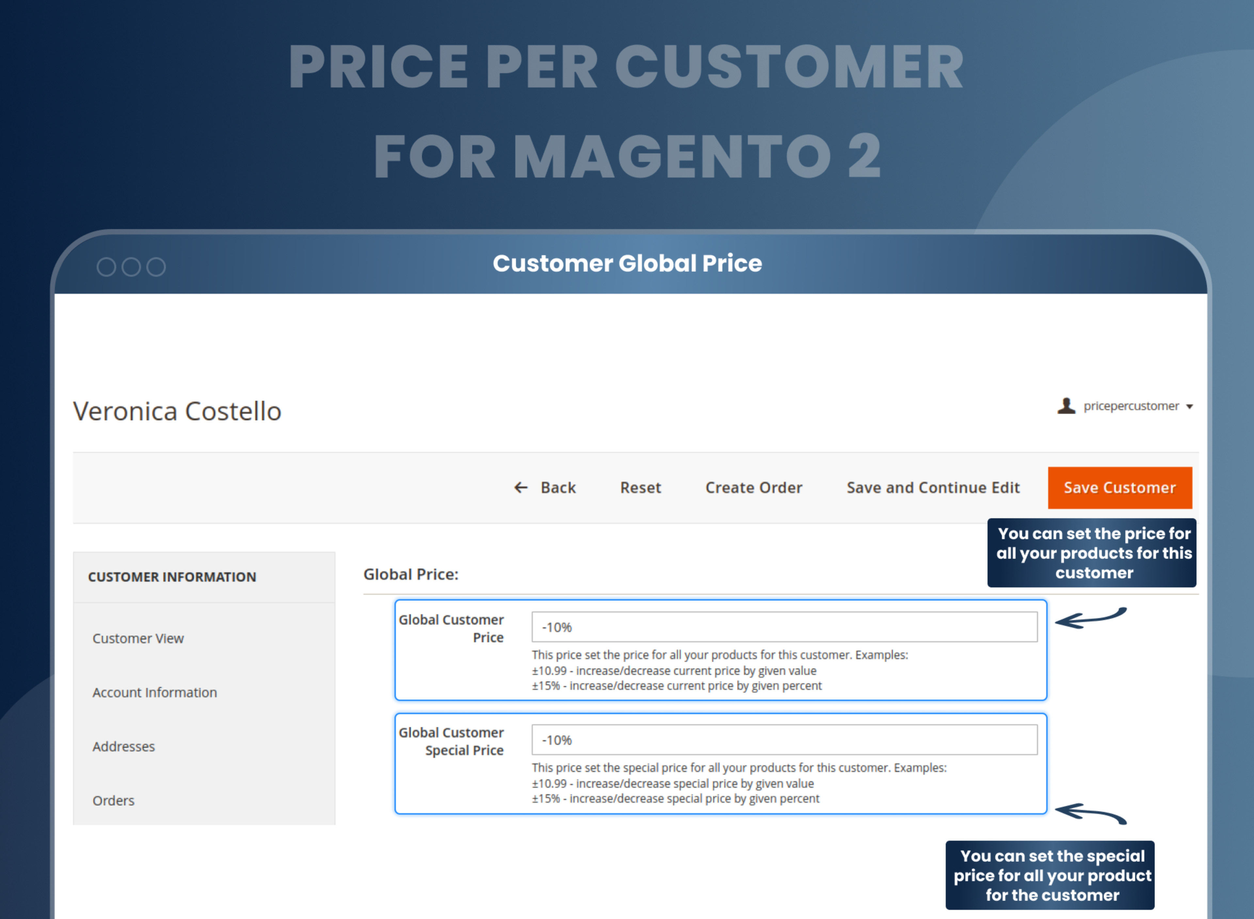Click the second browser window dot

click(x=131, y=267)
